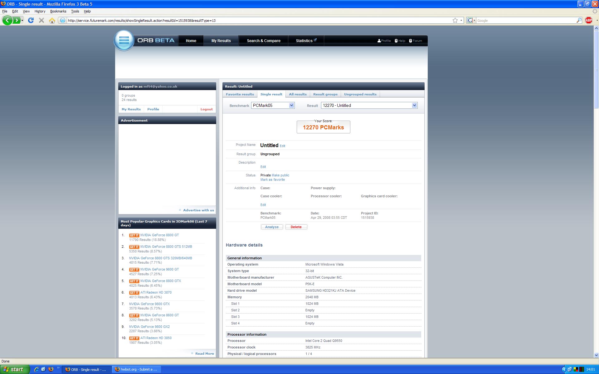Viewport: 599px width, 374px height.
Task: Click Read More under graphics cards list
Action: 205,354
